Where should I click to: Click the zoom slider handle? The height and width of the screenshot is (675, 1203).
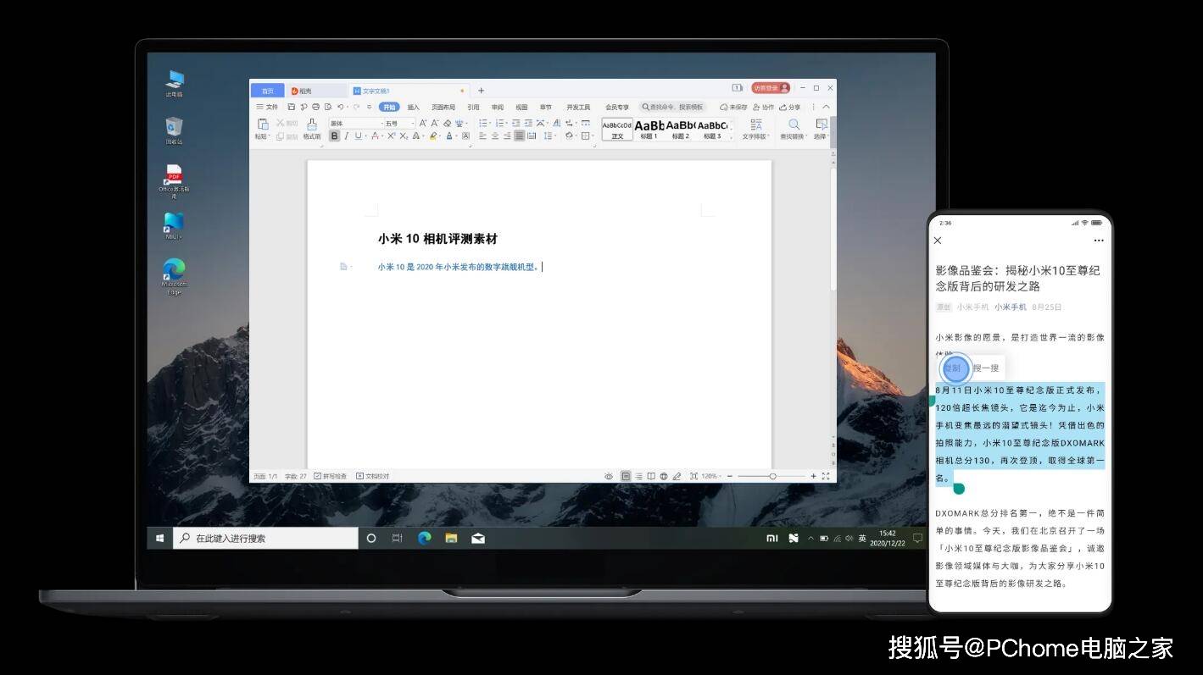(x=772, y=476)
